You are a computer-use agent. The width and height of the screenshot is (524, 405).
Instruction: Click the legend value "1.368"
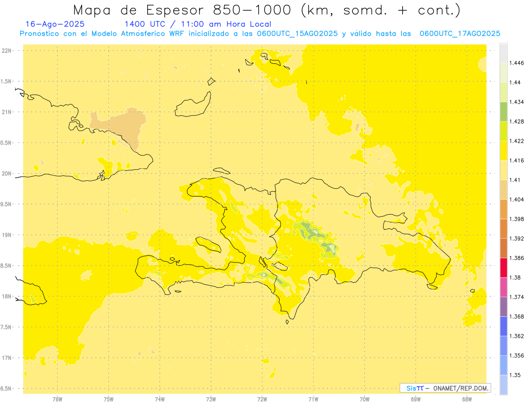517,316
